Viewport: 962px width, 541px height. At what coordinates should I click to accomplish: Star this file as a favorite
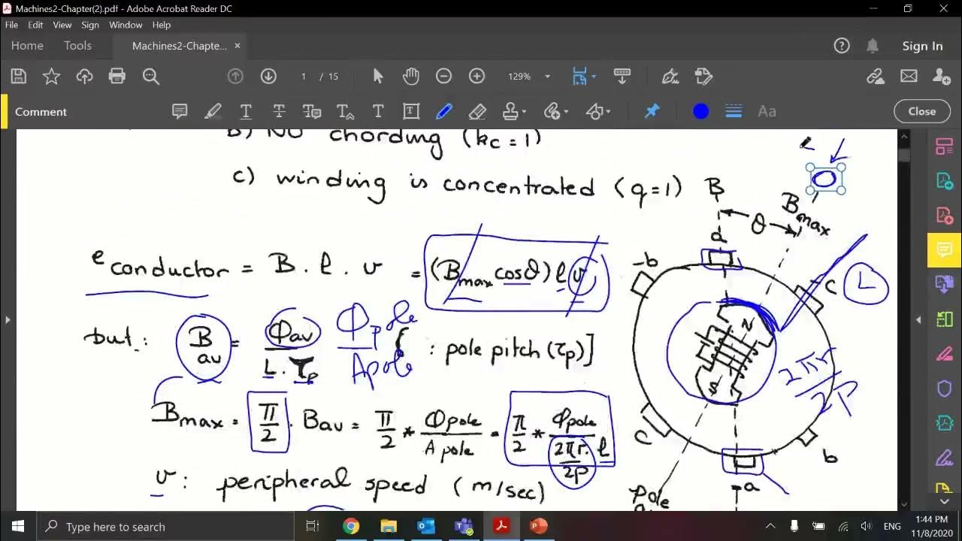[x=51, y=76]
